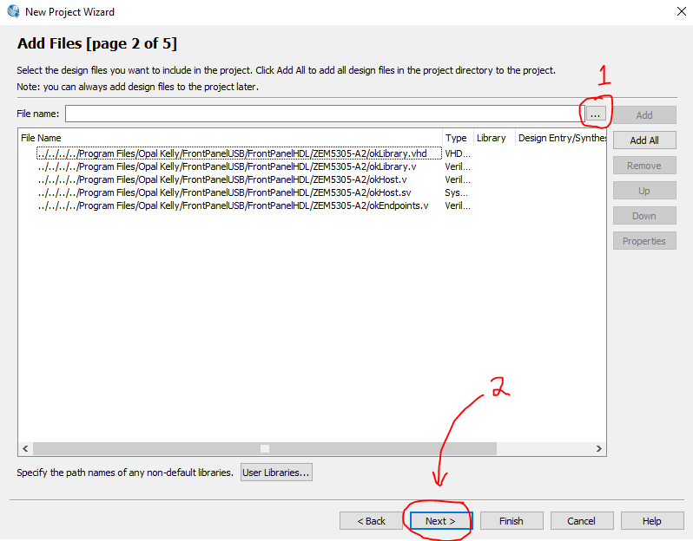Click Veril... type cell of okEndpoints.v
Image resolution: width=693 pixels, height=541 pixels.
[458, 205]
